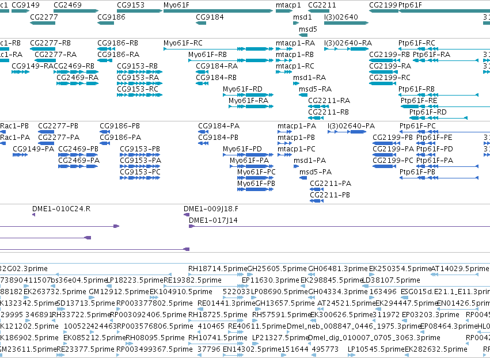The image size is (490, 358).
Task: Click the GH25605.5prime EST label
Action: 277,269
